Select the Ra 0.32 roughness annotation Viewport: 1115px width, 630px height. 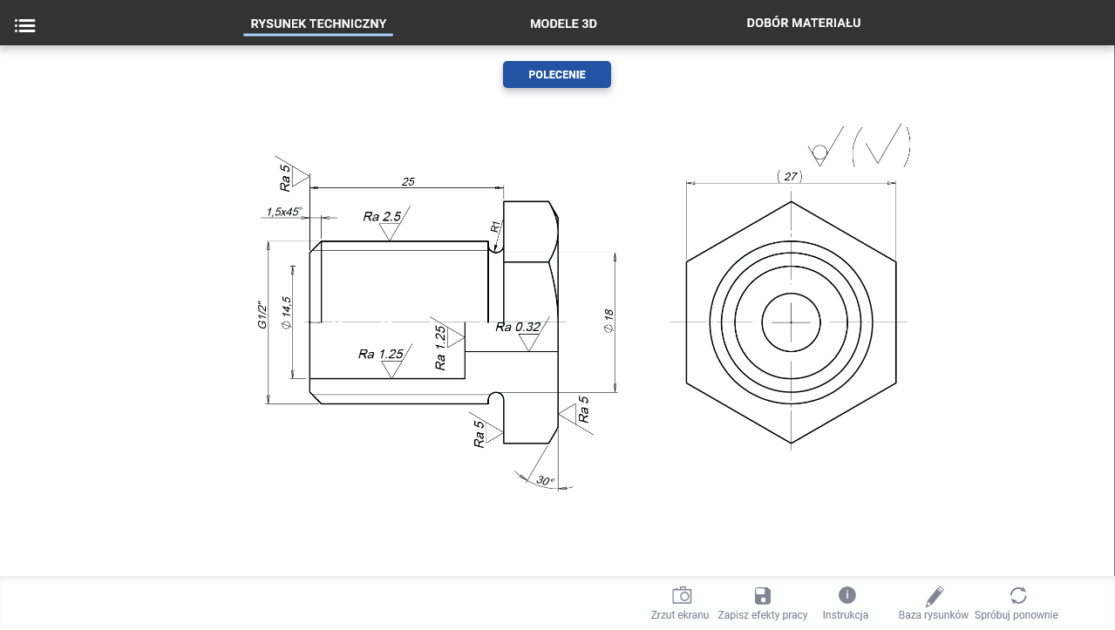[x=518, y=328]
